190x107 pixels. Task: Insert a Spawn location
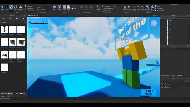point(129,7)
